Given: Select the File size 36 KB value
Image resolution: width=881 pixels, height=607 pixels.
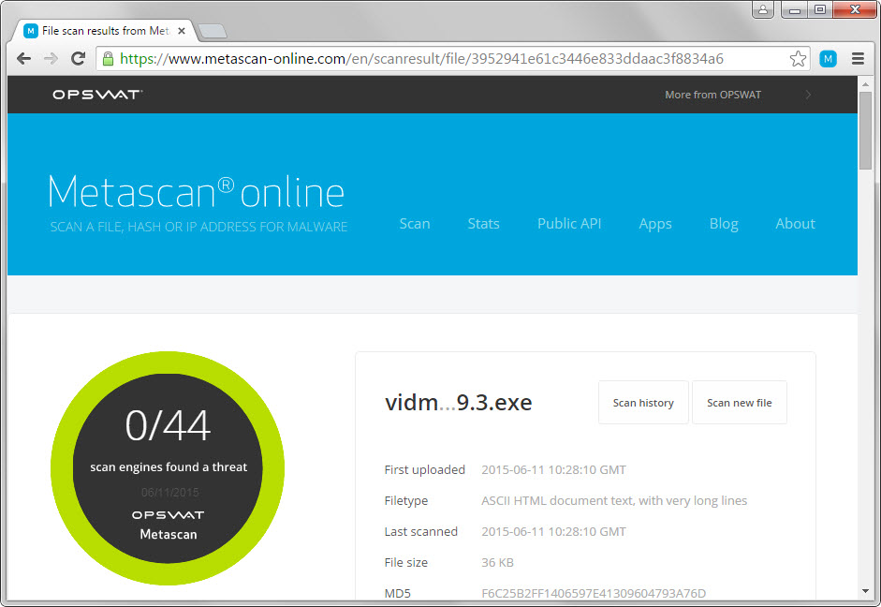Looking at the screenshot, I should click(x=497, y=563).
